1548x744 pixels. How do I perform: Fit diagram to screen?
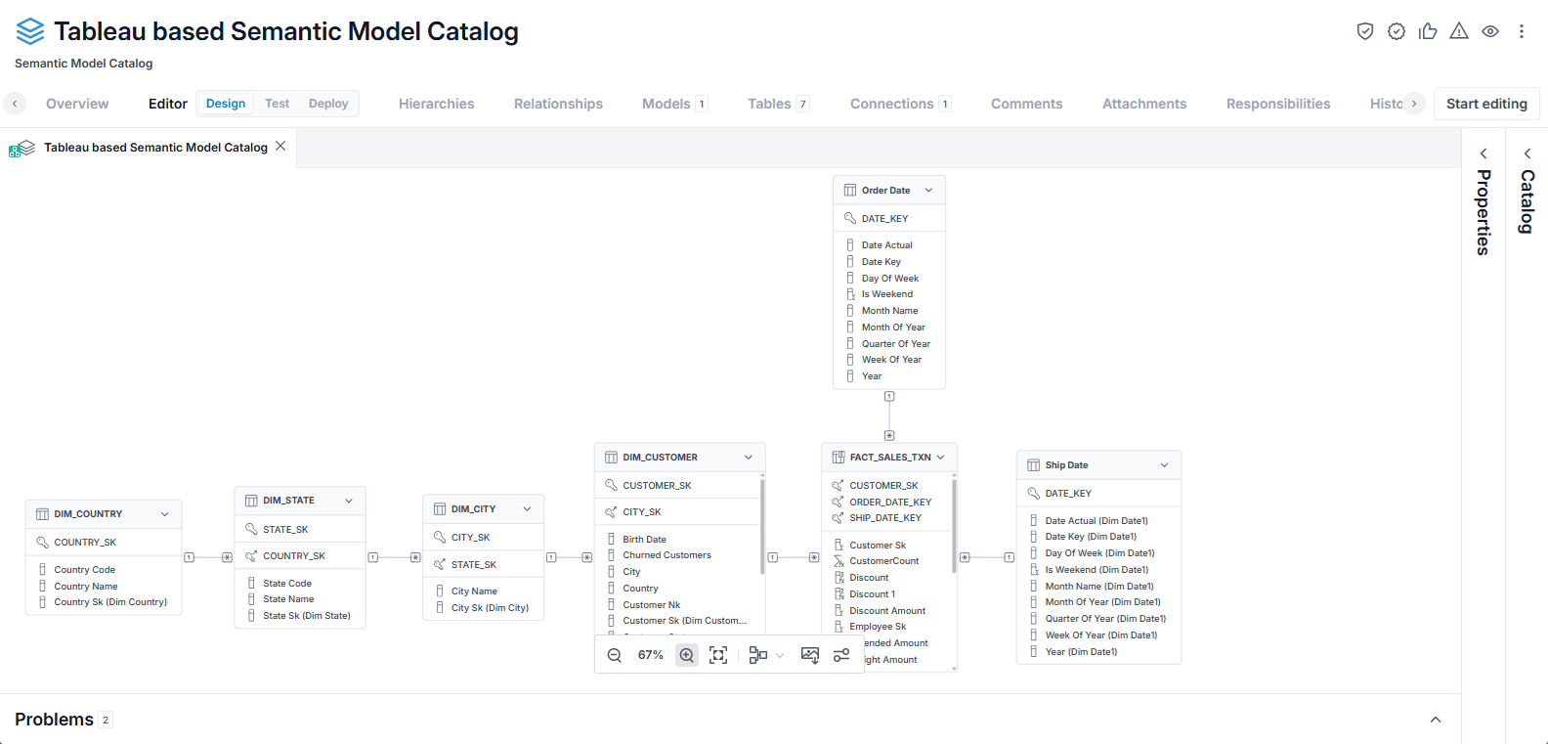click(718, 655)
